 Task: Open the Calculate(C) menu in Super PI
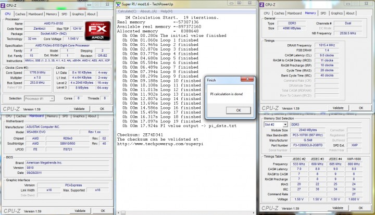tap(127, 11)
